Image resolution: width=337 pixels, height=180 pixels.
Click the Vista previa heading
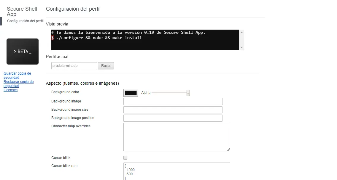tap(57, 24)
